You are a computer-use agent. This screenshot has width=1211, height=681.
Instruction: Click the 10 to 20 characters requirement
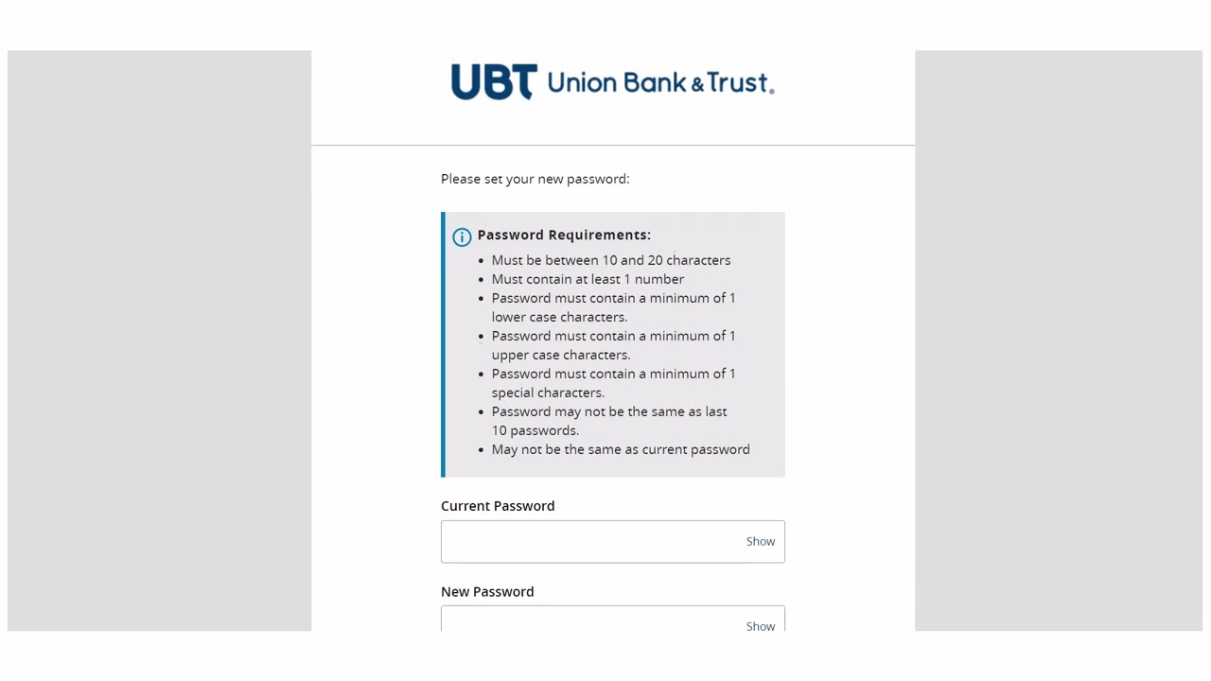point(610,260)
